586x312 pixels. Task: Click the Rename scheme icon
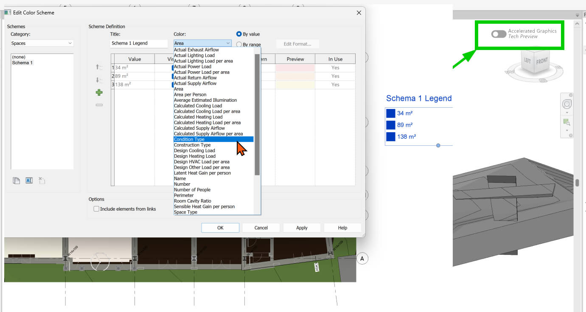[29, 181]
